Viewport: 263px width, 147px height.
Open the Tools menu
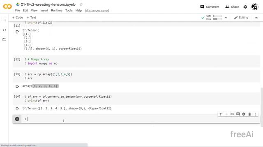point(69,10)
